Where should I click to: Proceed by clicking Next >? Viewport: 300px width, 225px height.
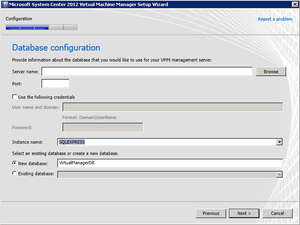[x=244, y=213]
